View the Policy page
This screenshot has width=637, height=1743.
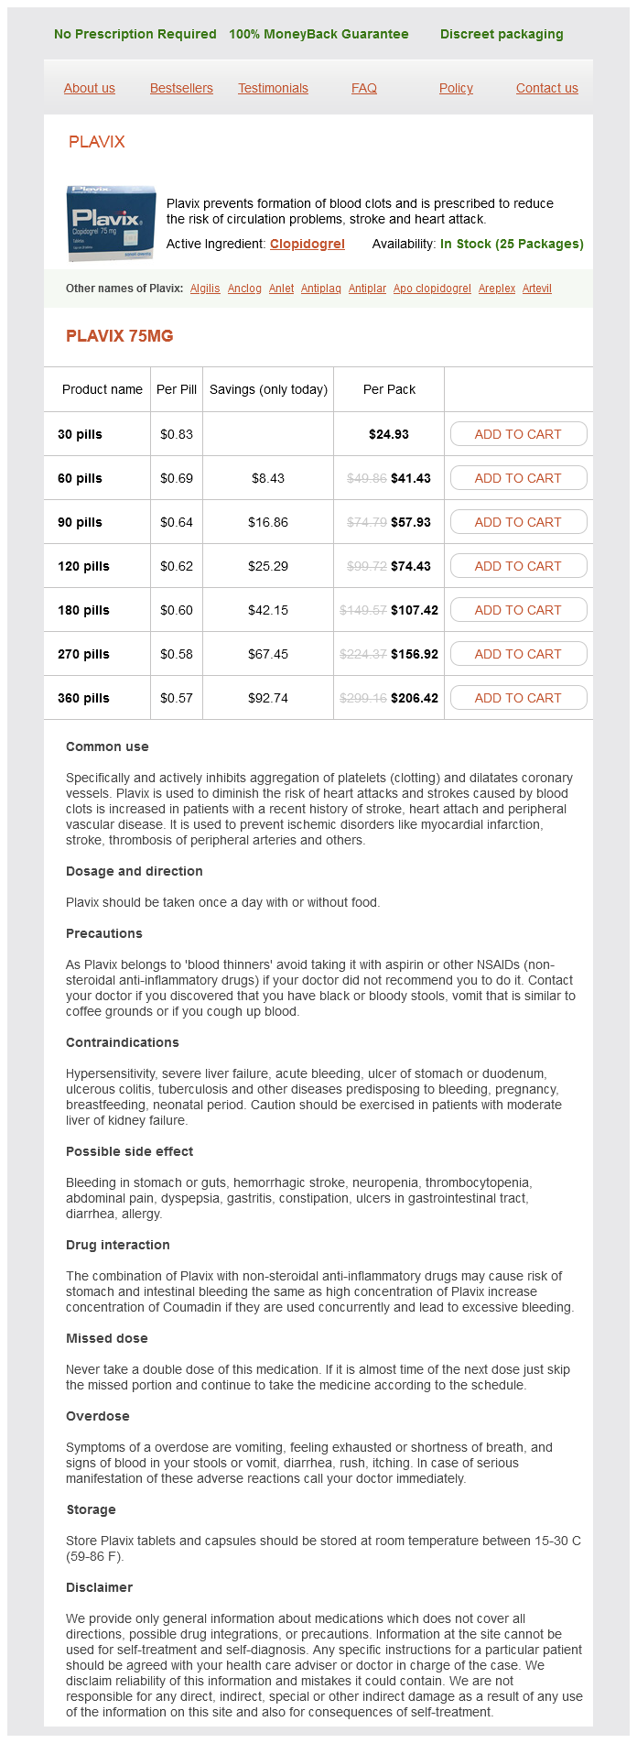(x=456, y=89)
